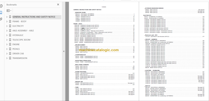This screenshot has width=209, height=101.
Task: Close the Bookmarks panel with X
Action: (58, 5)
